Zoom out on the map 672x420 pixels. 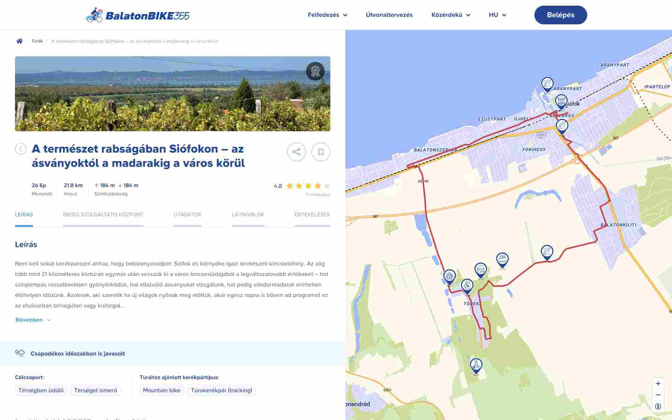click(x=658, y=395)
